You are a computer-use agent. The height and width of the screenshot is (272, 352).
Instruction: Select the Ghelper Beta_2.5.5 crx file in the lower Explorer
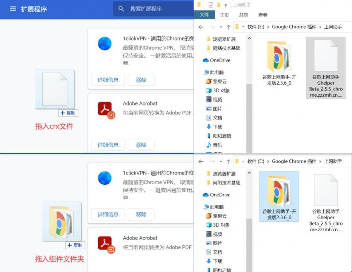[326, 202]
